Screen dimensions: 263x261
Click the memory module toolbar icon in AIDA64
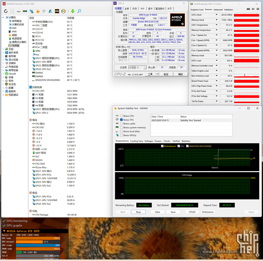pyautogui.click(x=25, y=11)
